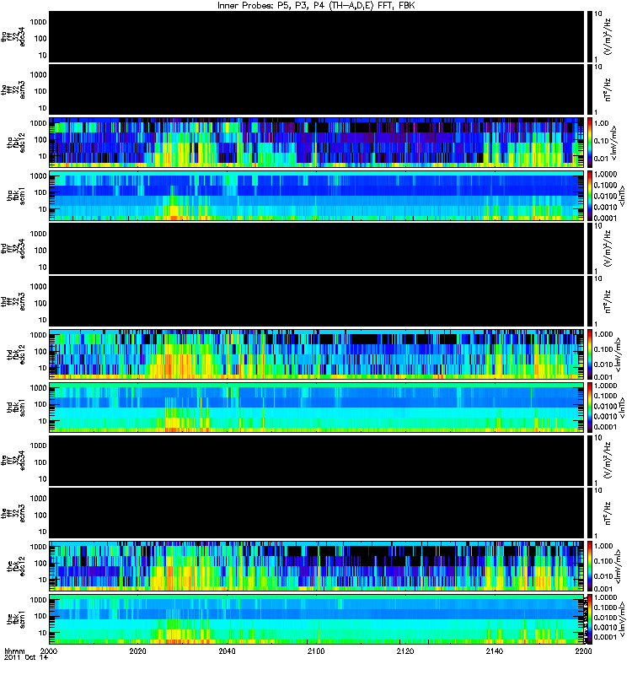The height and width of the screenshot is (675, 632).
Task: Click the '2011 Oct 14' date label
Action: click(26, 658)
